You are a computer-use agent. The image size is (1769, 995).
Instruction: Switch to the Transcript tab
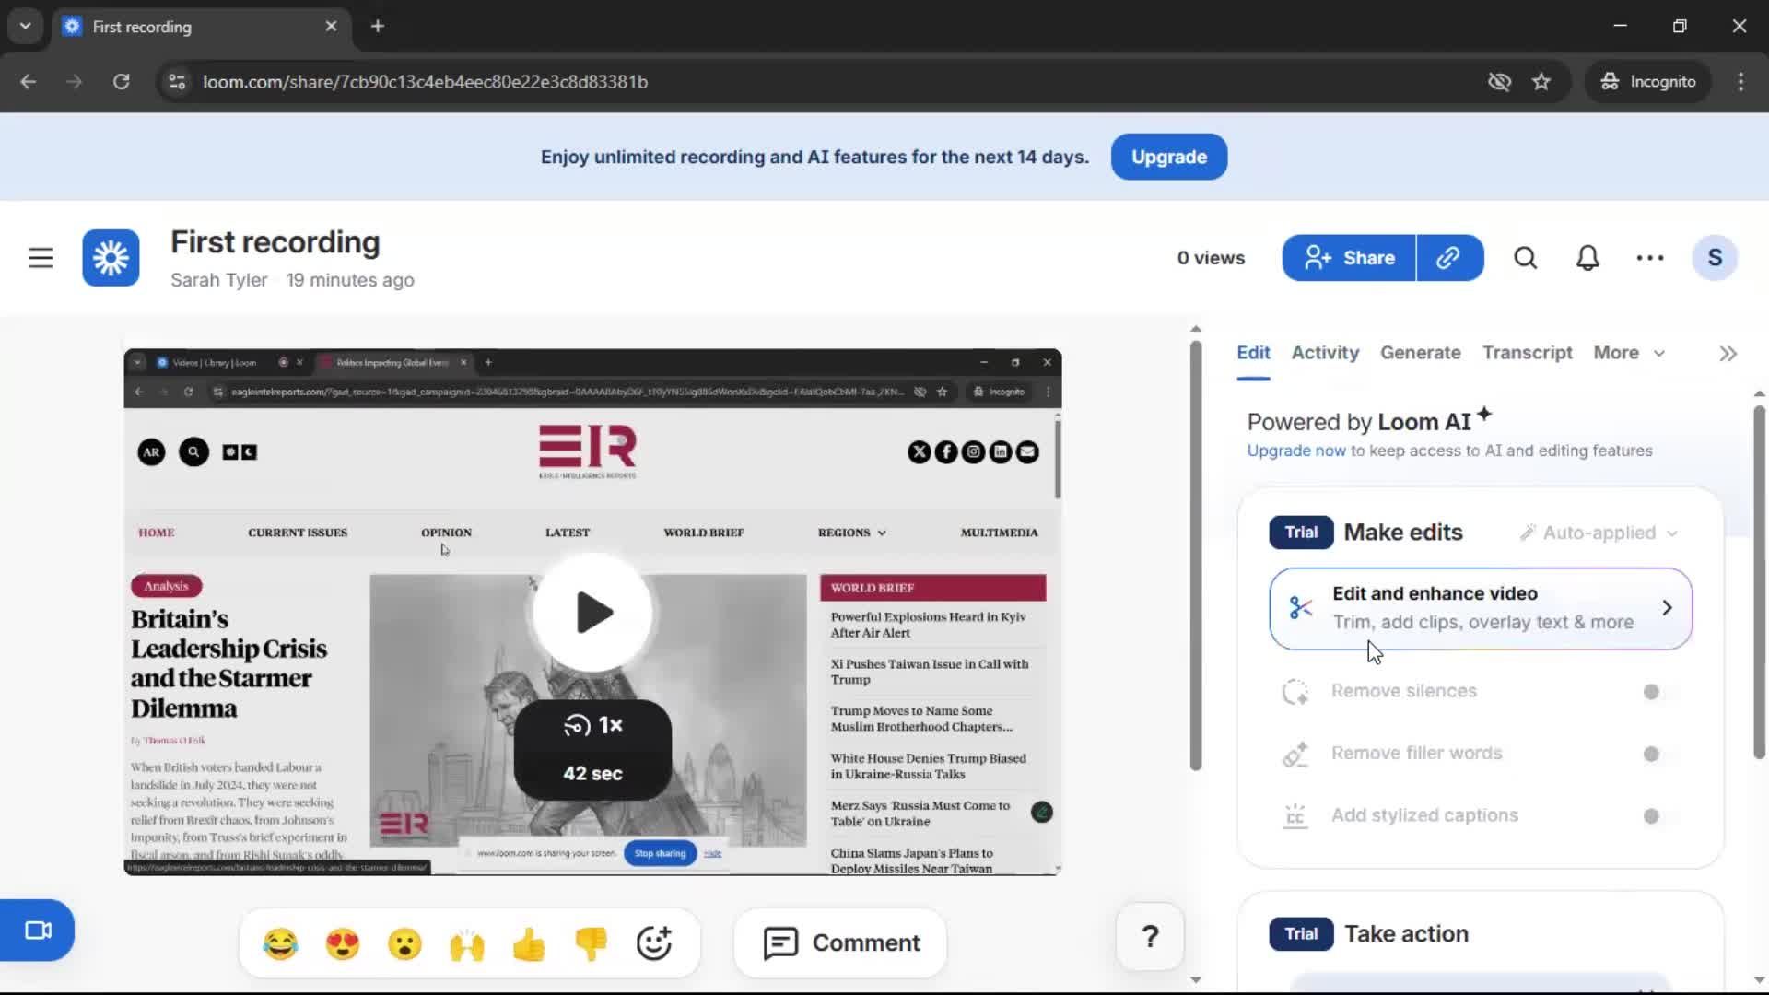pyautogui.click(x=1527, y=353)
